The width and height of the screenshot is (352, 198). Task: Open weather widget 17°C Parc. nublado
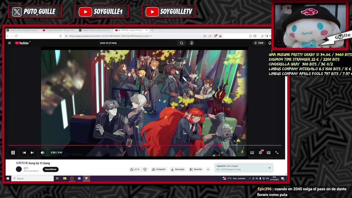click(234, 178)
